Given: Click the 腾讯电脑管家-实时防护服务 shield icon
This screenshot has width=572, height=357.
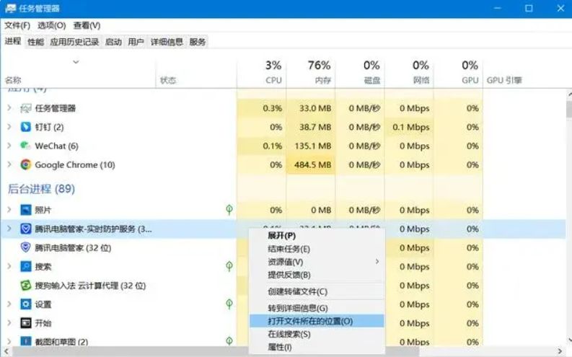Looking at the screenshot, I should click(x=25, y=229).
